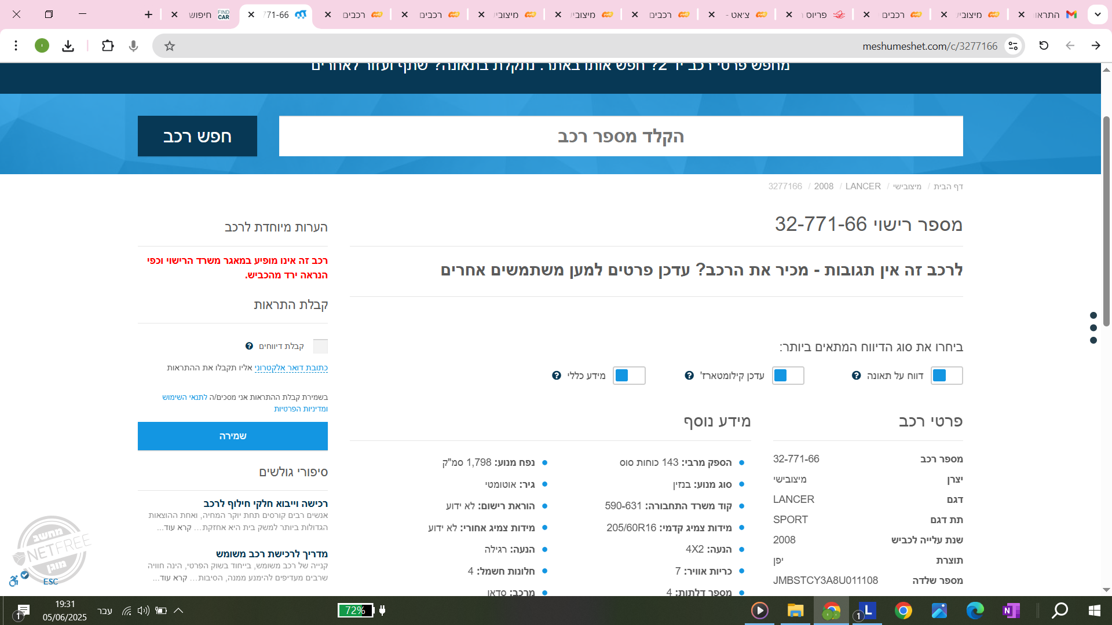Open the כתובת דואר אלקטרוני link
Image resolution: width=1112 pixels, height=625 pixels.
click(x=291, y=368)
